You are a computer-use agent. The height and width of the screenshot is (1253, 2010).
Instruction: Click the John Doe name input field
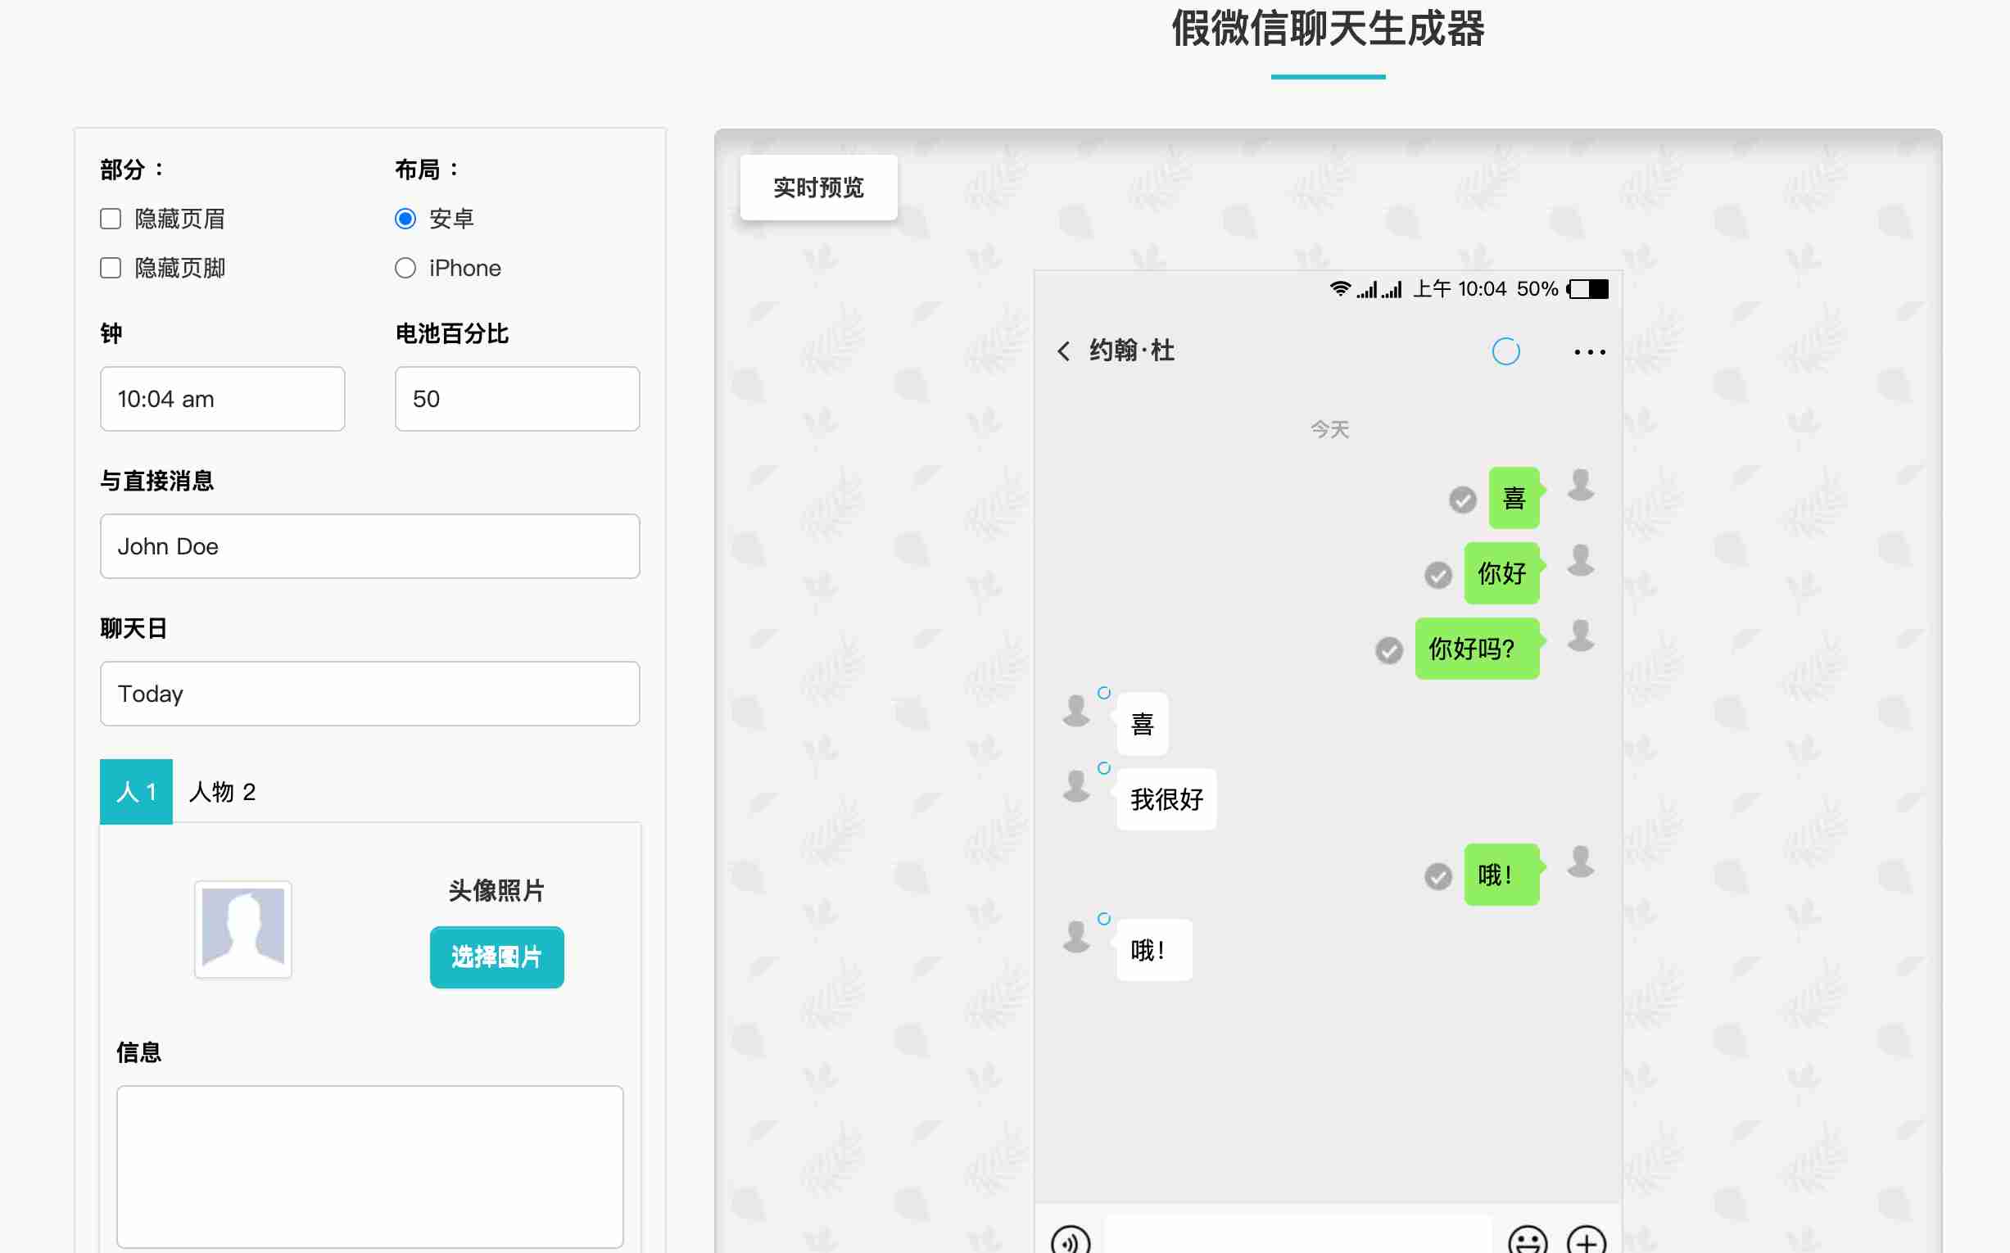pyautogui.click(x=369, y=546)
